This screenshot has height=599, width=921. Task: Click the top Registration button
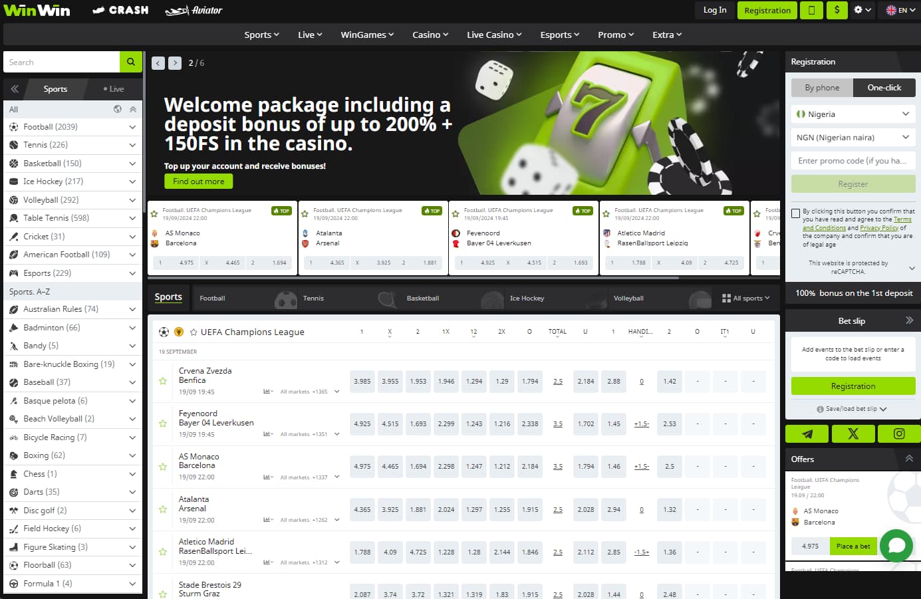[767, 10]
